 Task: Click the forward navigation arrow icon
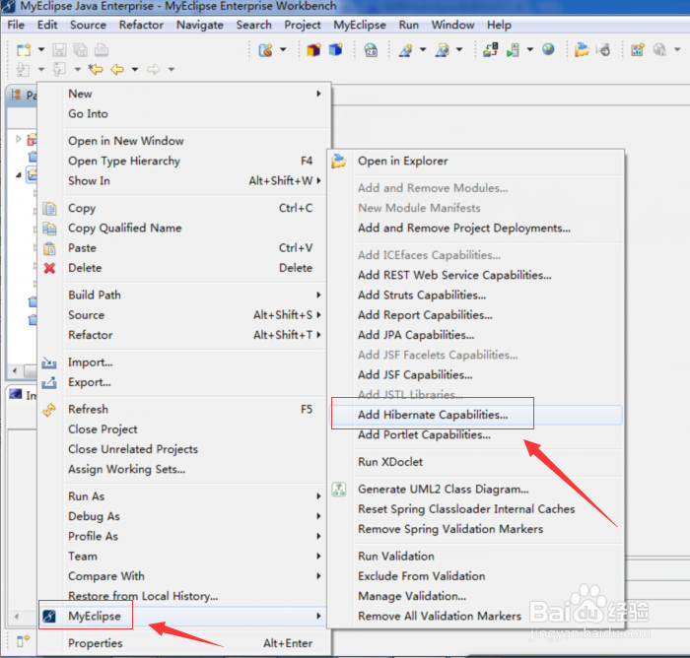[x=154, y=70]
